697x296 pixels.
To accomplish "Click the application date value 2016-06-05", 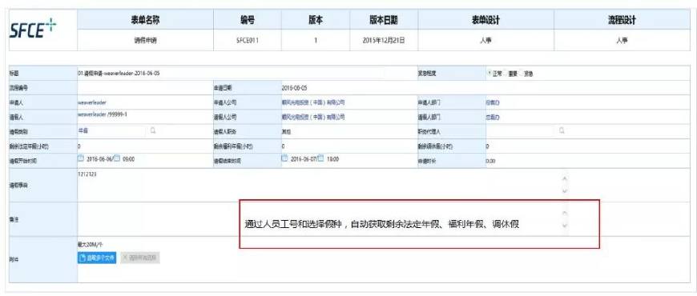I will click(294, 88).
